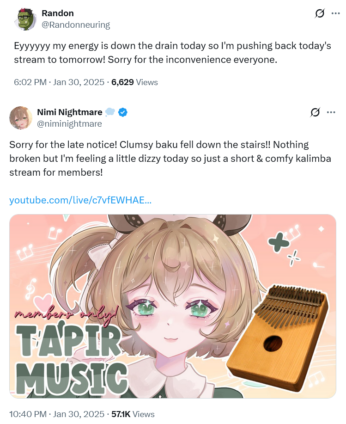
Task: Open the youtube.com/live link
Action: (x=80, y=200)
